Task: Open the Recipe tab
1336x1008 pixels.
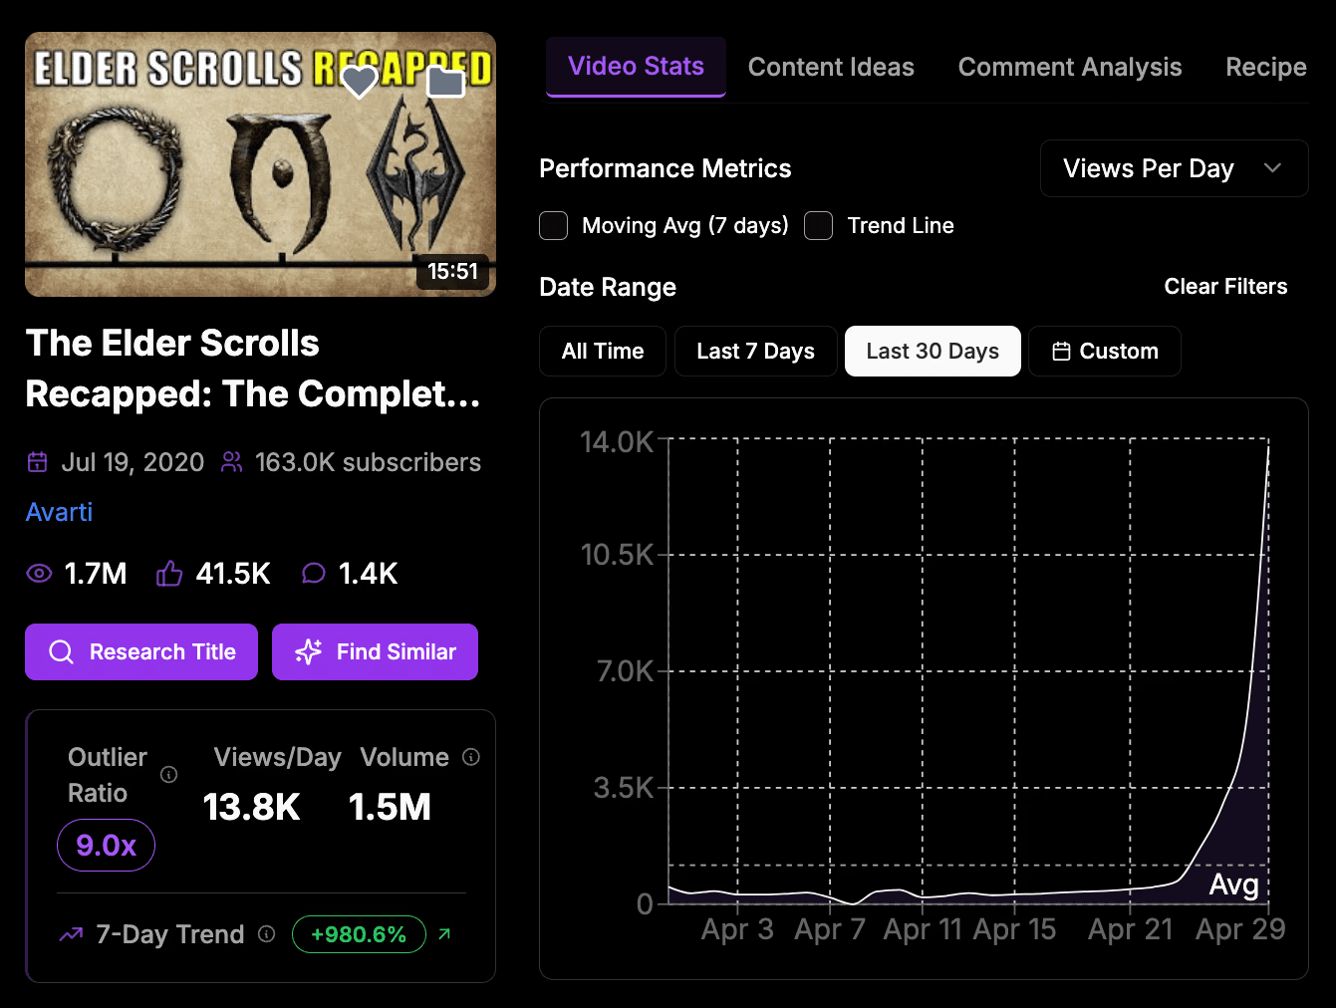Action: pyautogui.click(x=1266, y=67)
